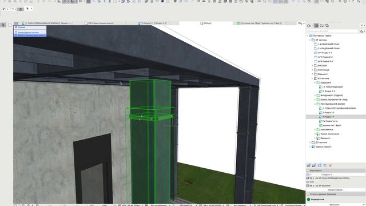Switch to the 'Схема' tab, second in the tab bar
Screen dimensions: 366x206
pyautogui.click(x=99, y=23)
